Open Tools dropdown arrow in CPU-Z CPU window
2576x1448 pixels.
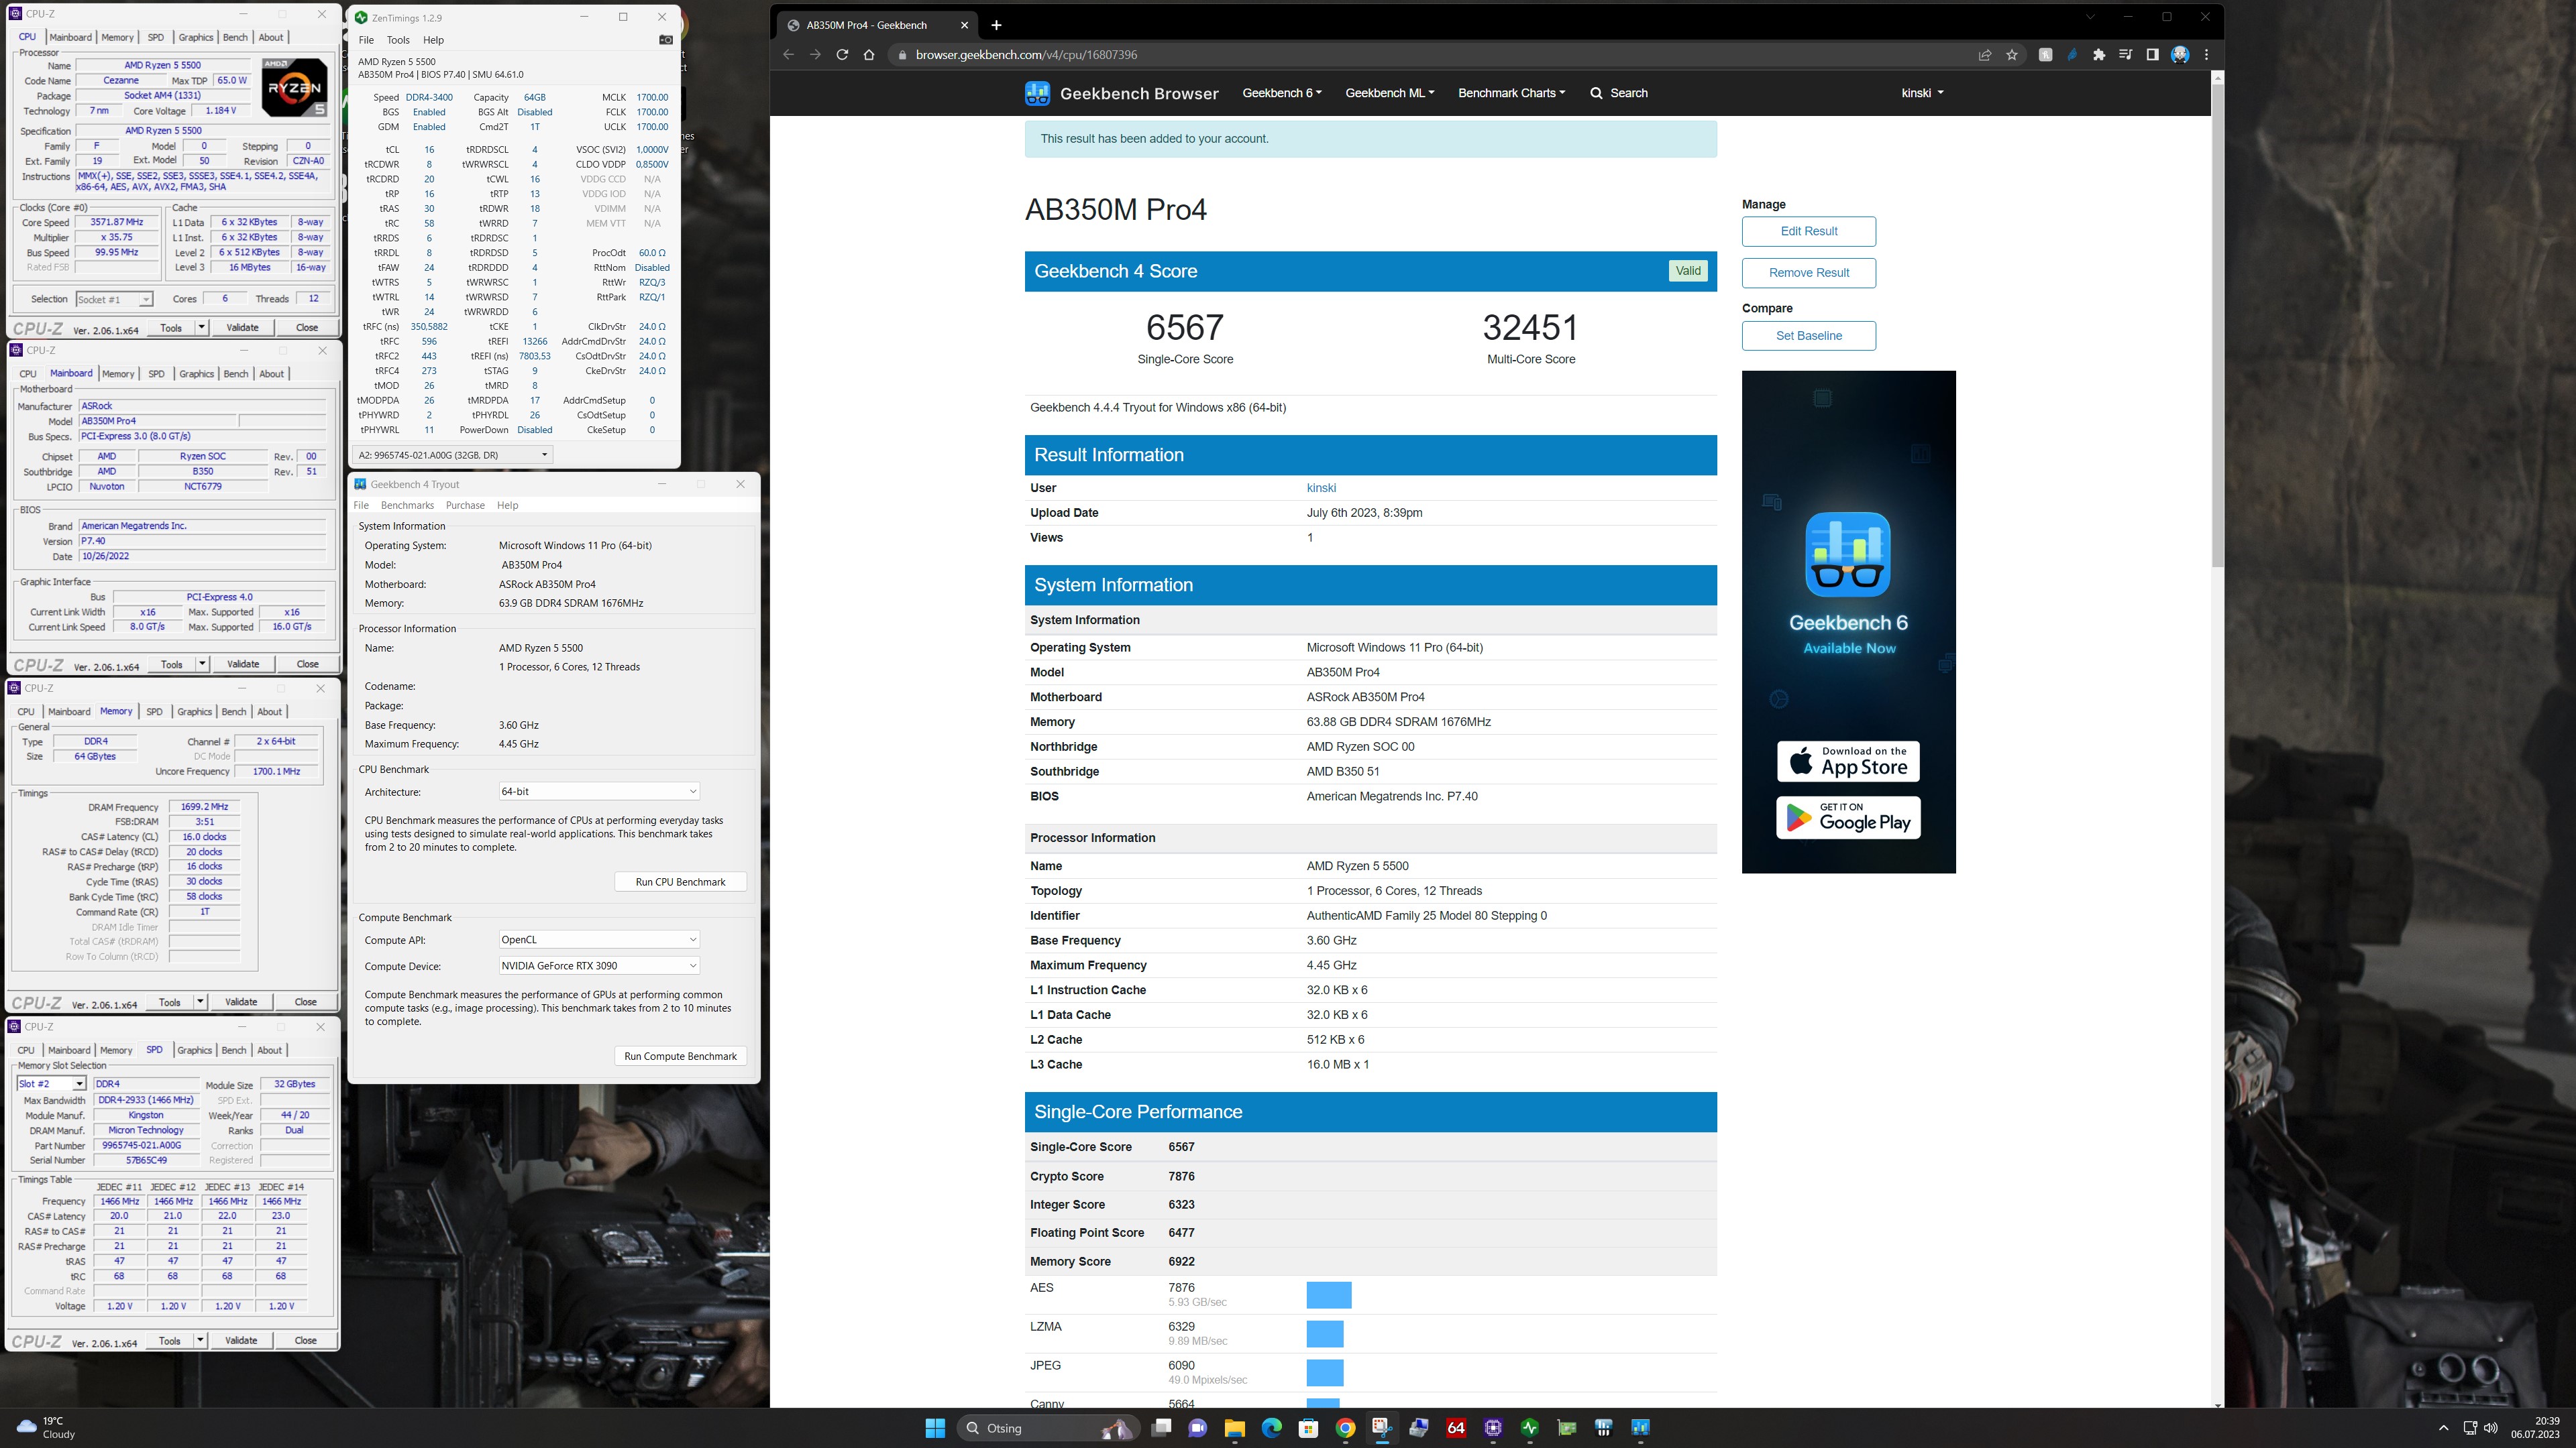pyautogui.click(x=201, y=326)
